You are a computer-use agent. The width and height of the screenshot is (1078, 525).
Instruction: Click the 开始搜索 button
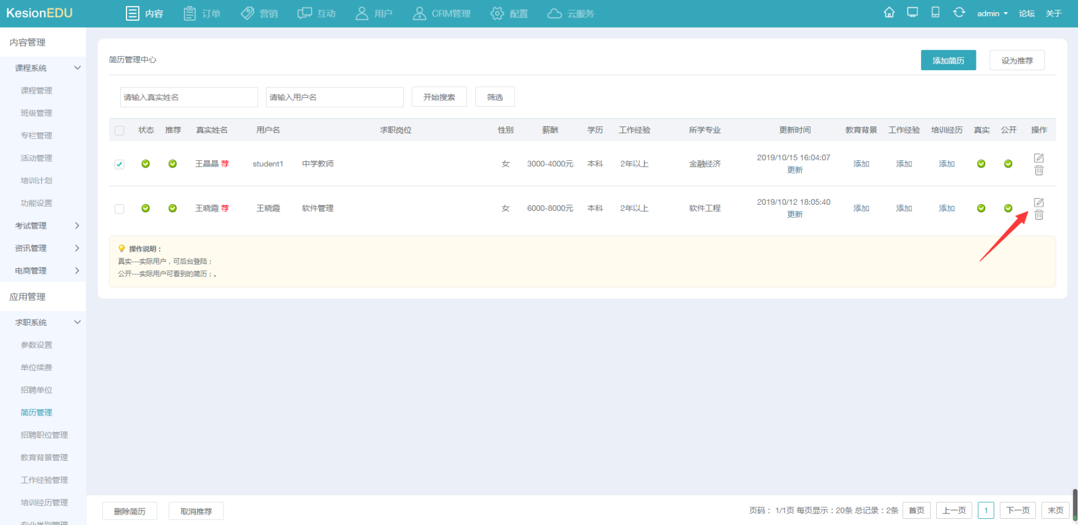[x=439, y=97]
